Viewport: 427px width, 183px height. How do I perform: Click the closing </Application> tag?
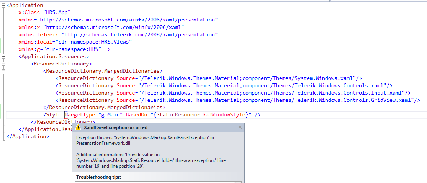tap(28, 137)
